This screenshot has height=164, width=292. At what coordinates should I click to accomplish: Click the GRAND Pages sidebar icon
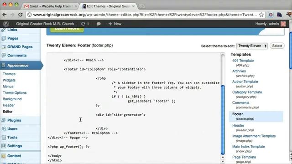point(4,47)
